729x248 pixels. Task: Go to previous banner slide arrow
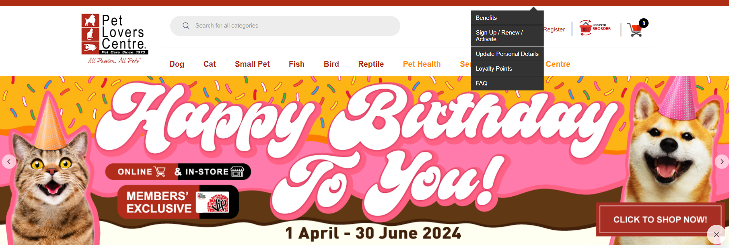pyautogui.click(x=9, y=161)
